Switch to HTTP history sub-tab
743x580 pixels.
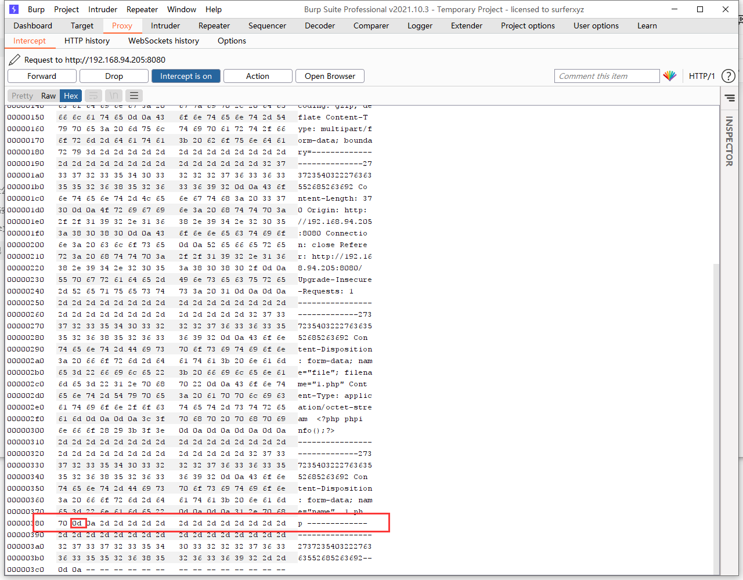(x=87, y=41)
